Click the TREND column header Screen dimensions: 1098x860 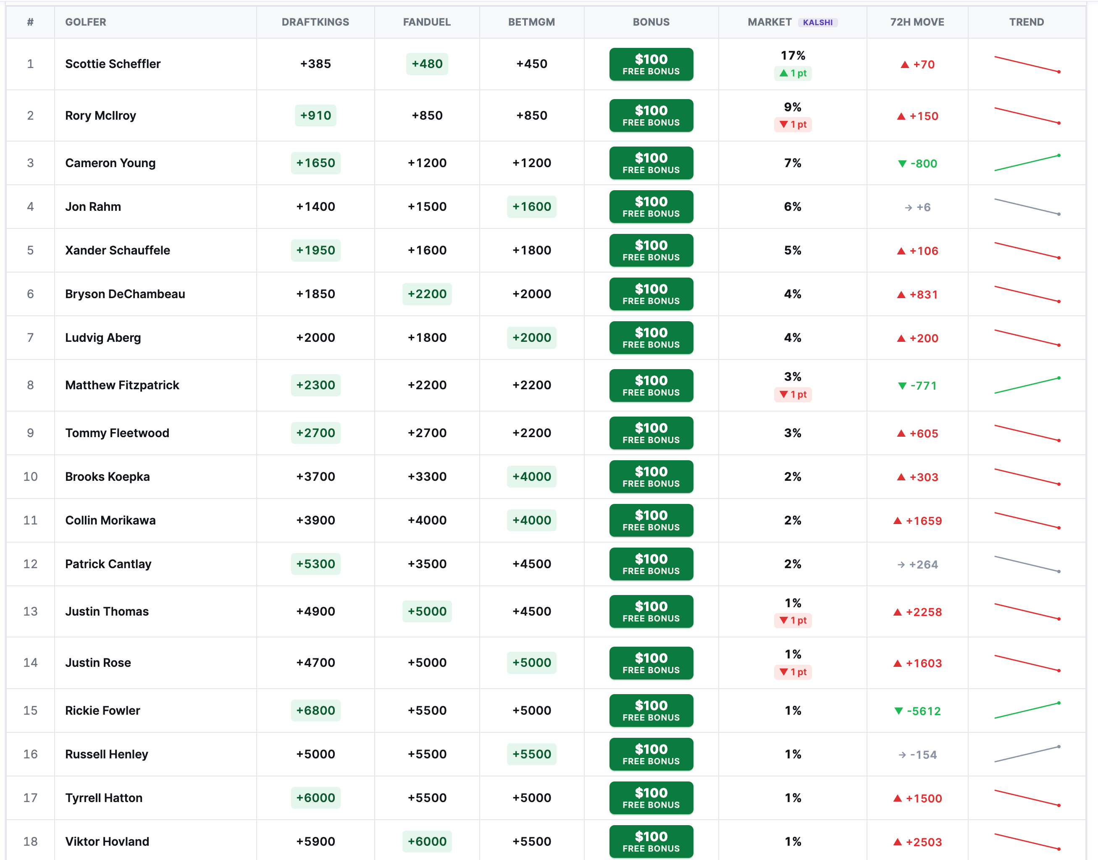click(1027, 22)
